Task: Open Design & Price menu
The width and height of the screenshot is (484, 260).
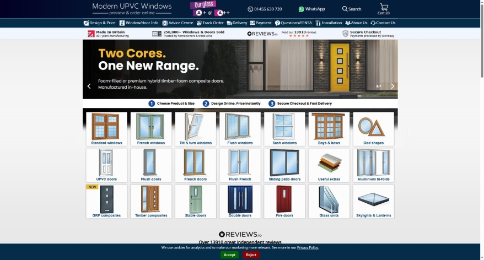Action: point(99,23)
